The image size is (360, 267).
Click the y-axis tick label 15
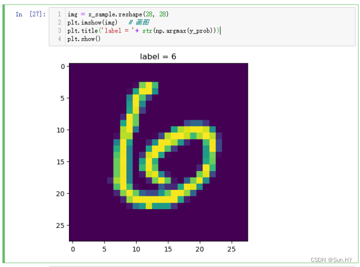[x=60, y=162]
